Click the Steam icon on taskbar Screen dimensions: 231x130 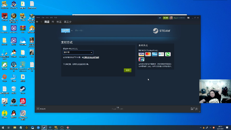(44, 127)
